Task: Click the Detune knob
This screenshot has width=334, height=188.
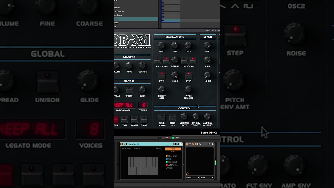Action: (175, 60)
